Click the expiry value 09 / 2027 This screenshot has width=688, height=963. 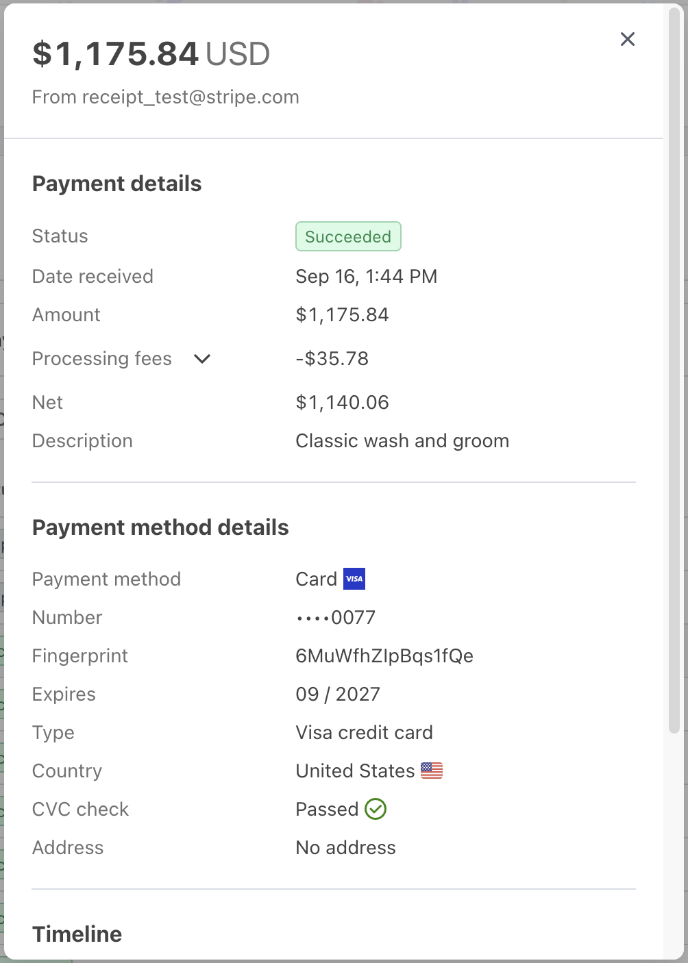[338, 695]
